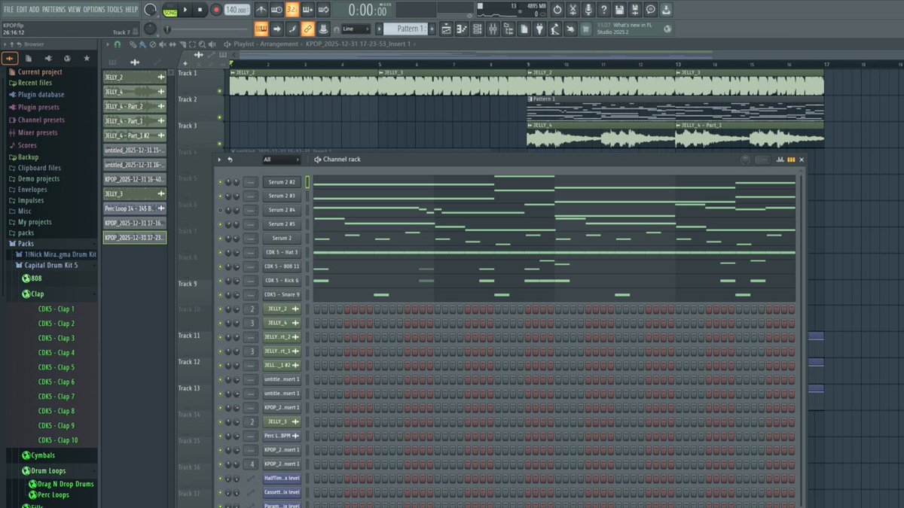Toggle mute light on Track 1

[x=220, y=91]
